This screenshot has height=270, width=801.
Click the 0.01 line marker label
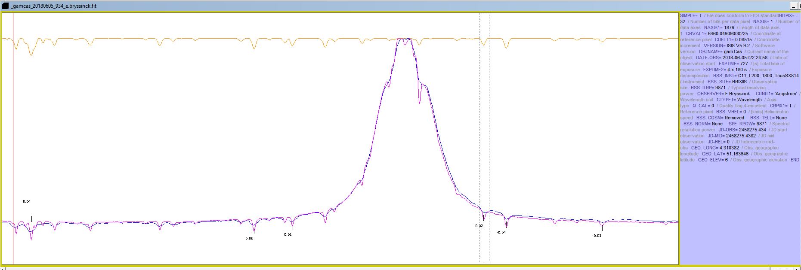point(288,234)
